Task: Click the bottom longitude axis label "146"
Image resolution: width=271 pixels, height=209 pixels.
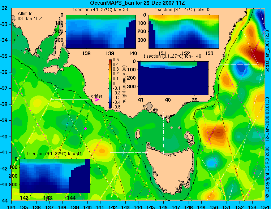Action: [163, 207]
